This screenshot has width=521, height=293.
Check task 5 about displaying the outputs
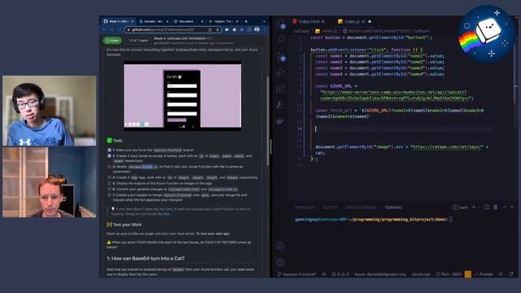tap(109, 183)
